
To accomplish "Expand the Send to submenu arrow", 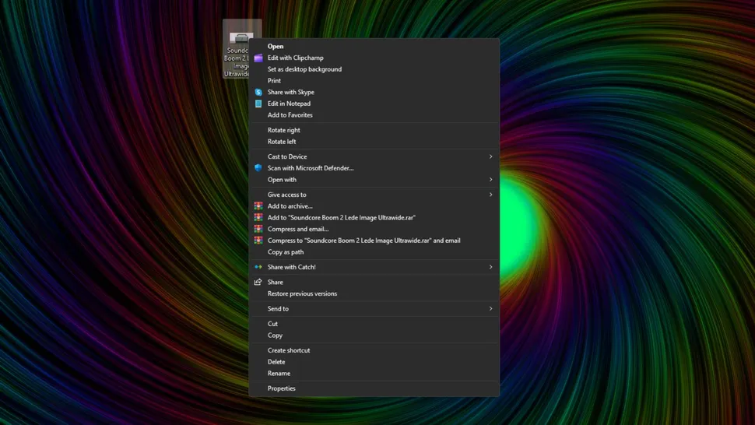I will coord(490,309).
